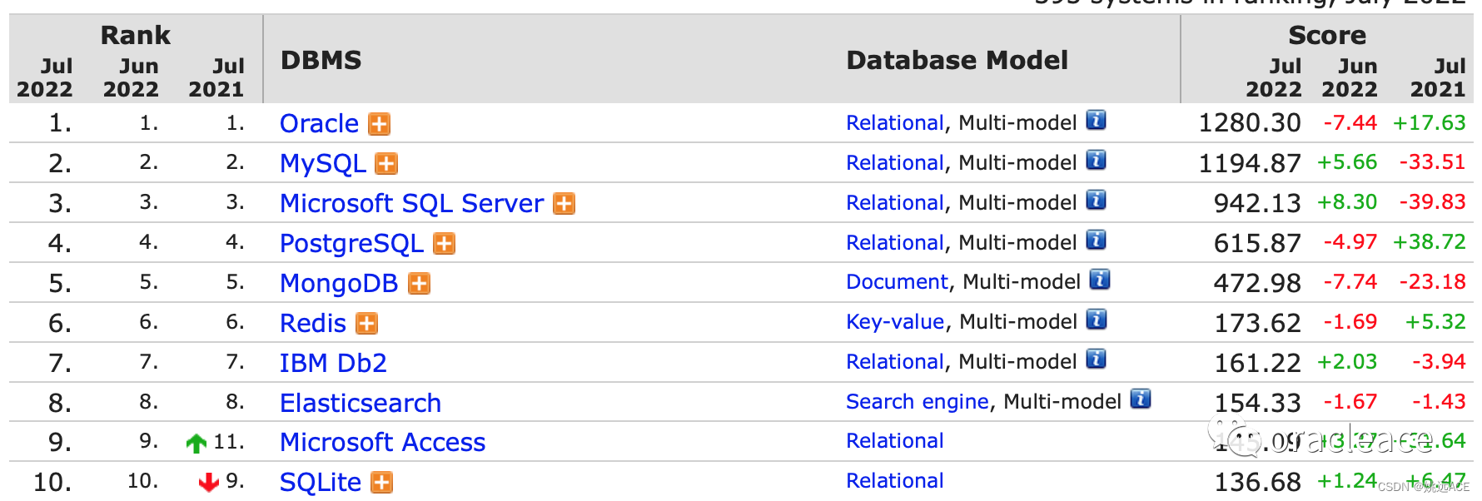Viewport: 1482px width, 501px height.
Task: Open the SQLite link
Action: coord(321,483)
